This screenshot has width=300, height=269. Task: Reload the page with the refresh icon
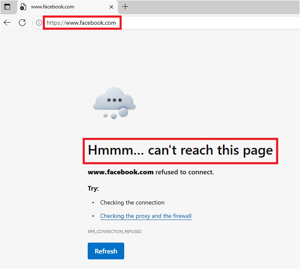coord(22,23)
